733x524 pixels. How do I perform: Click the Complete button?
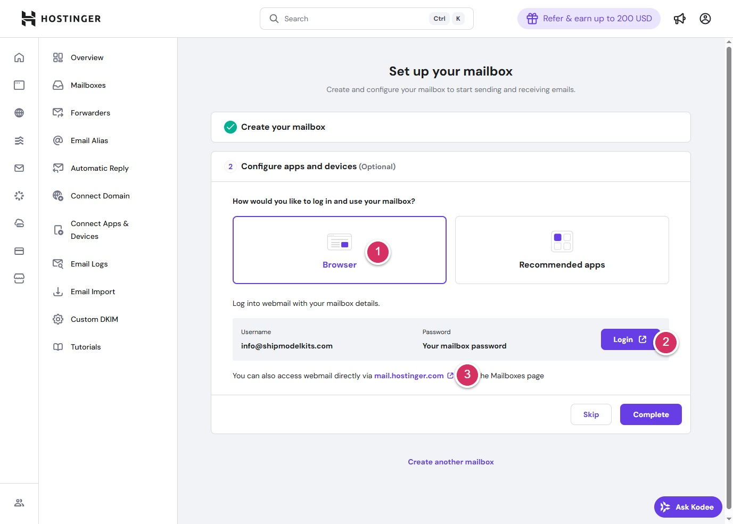(x=650, y=414)
